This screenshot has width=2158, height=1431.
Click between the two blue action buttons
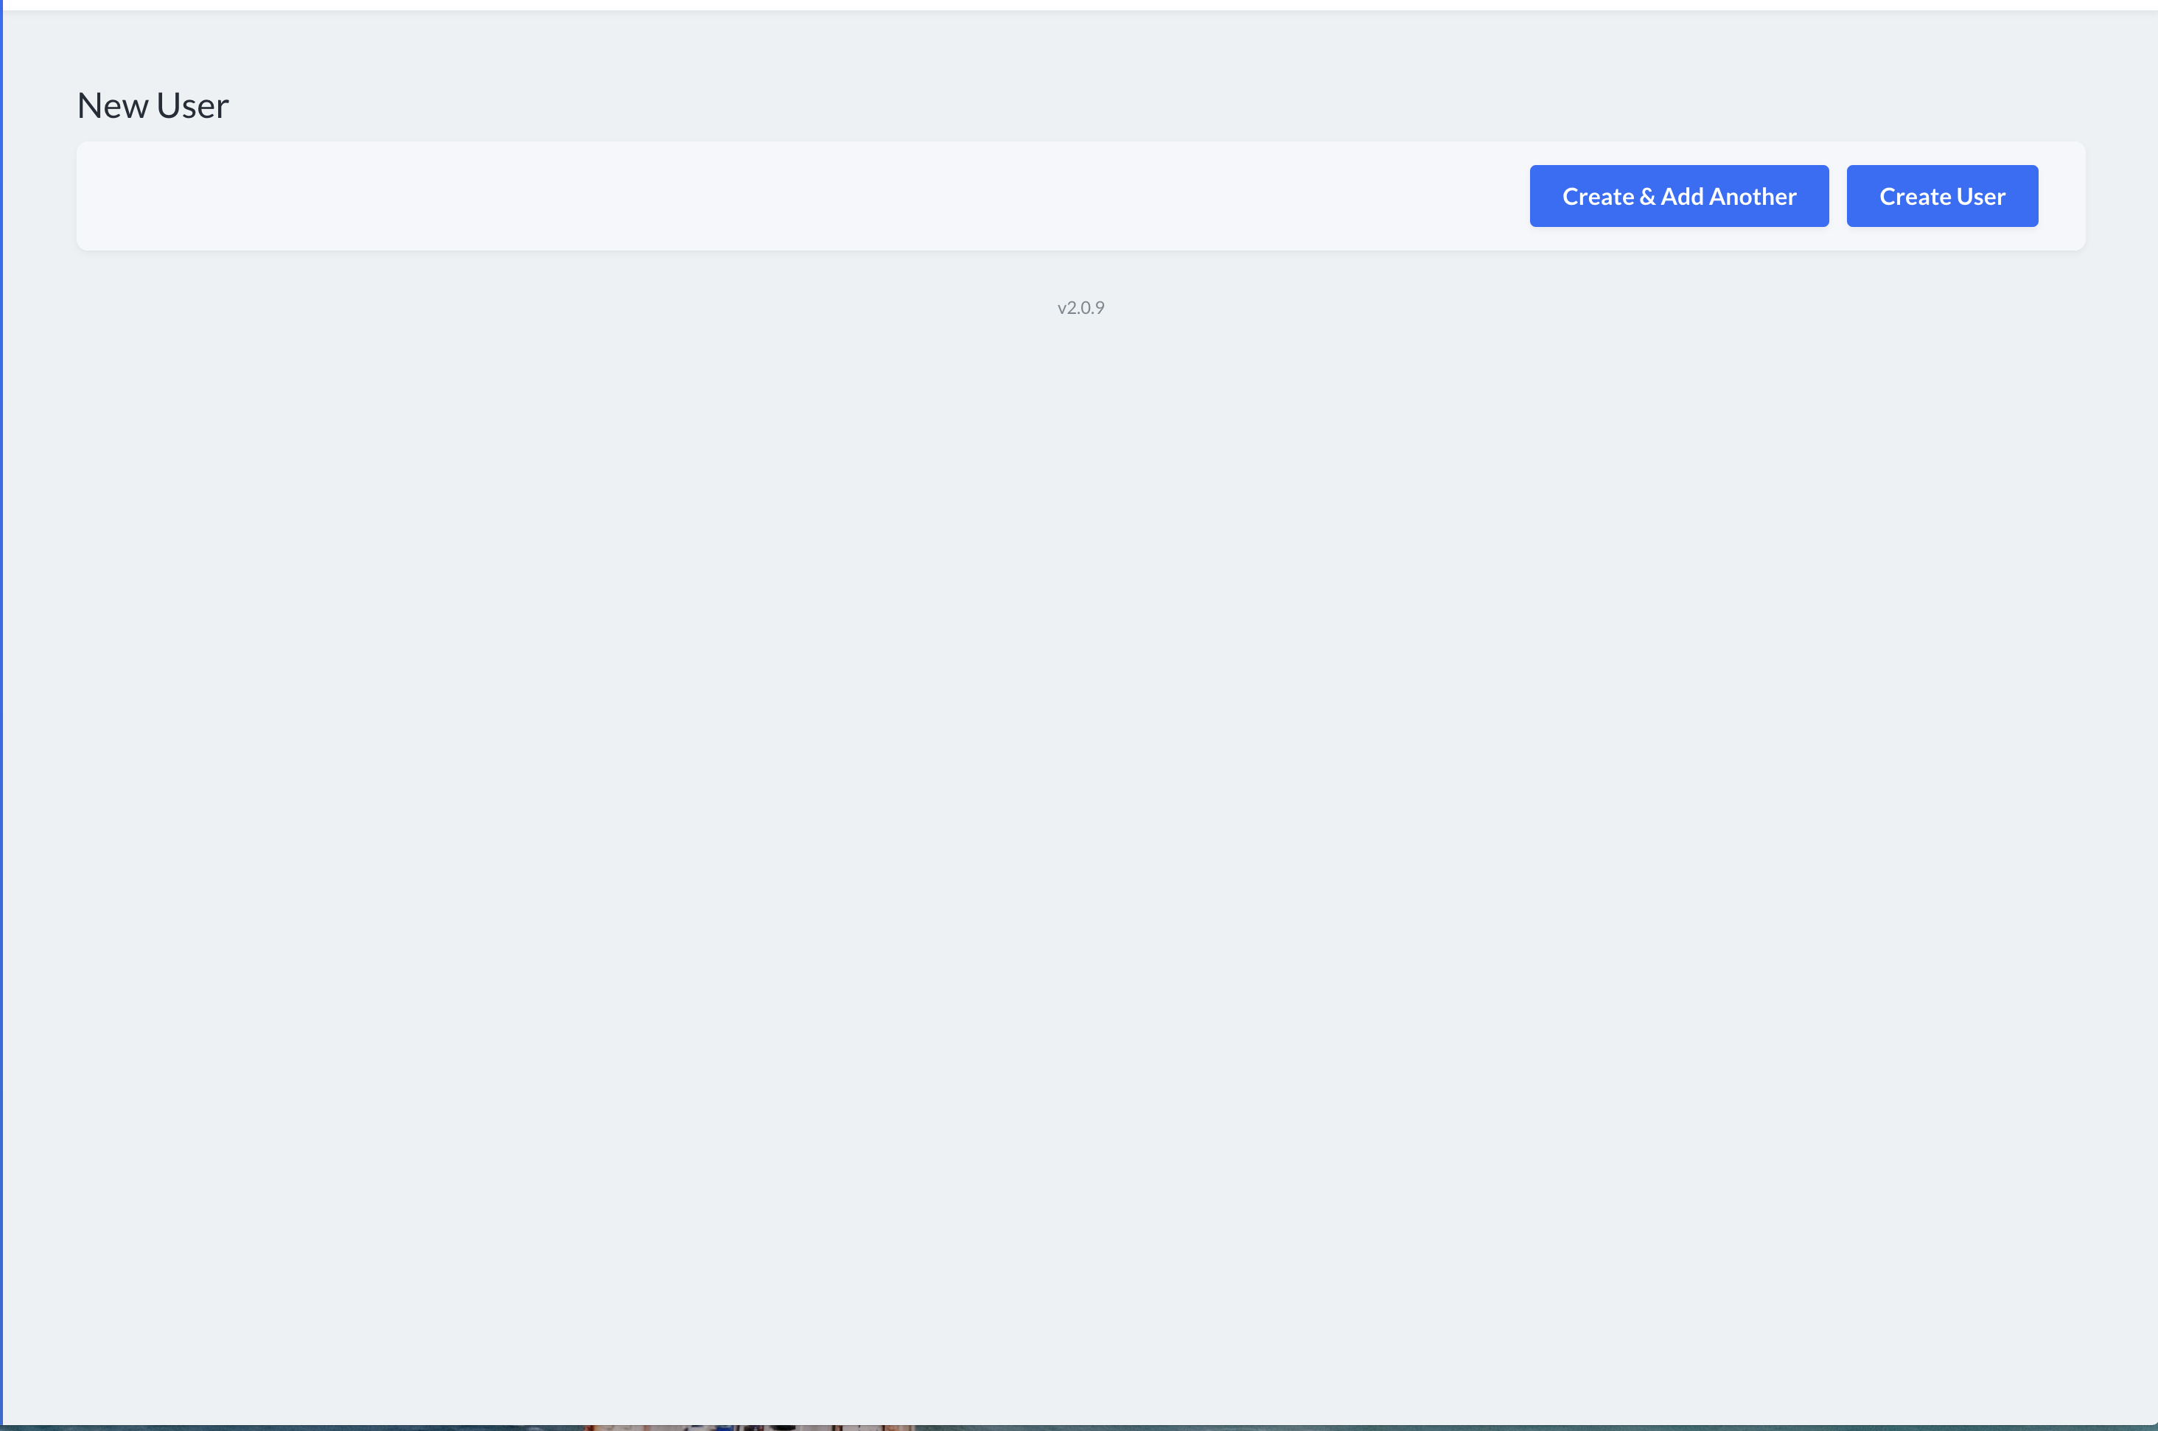tap(1837, 195)
